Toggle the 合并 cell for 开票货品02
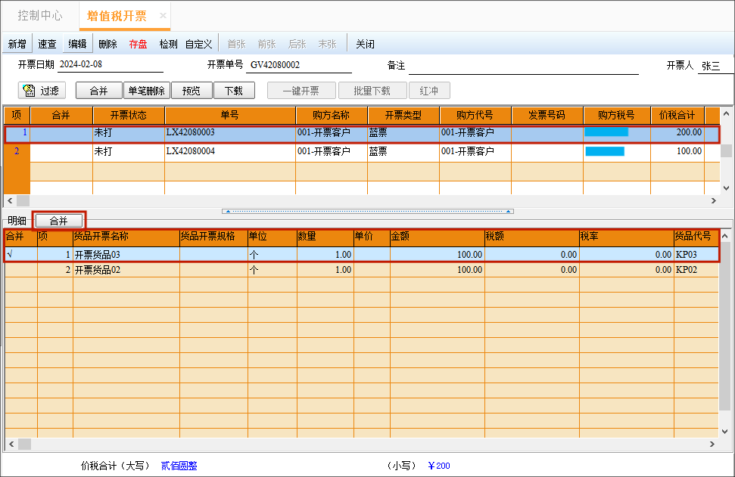The width and height of the screenshot is (735, 477). click(x=21, y=270)
